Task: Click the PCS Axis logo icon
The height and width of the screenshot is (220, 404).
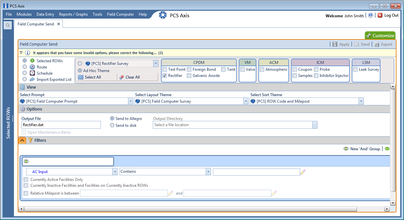Action: coord(163,15)
